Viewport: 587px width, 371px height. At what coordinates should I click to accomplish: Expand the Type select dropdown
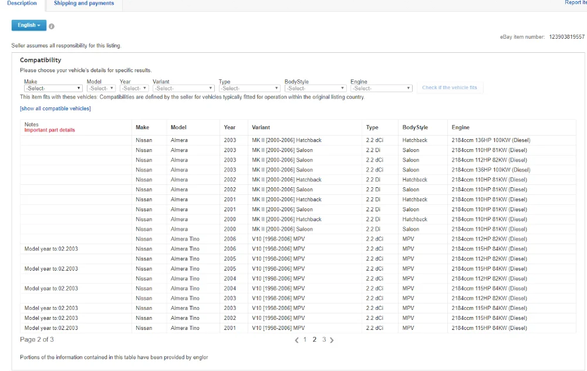pyautogui.click(x=249, y=89)
